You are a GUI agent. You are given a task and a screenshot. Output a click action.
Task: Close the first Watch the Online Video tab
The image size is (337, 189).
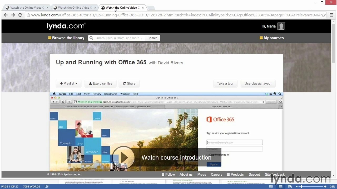[47, 8]
